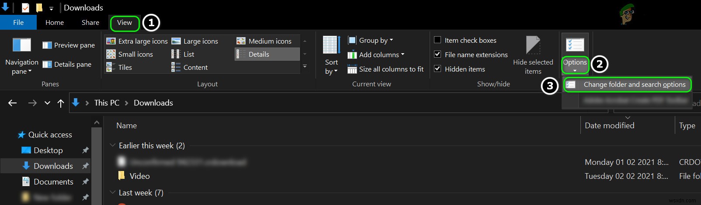Select Extra large icons layout
Screen dimensions: 701x205
(137, 41)
